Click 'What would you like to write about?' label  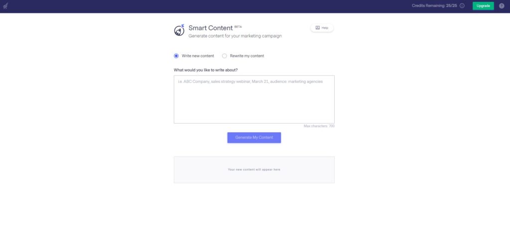pyautogui.click(x=206, y=70)
